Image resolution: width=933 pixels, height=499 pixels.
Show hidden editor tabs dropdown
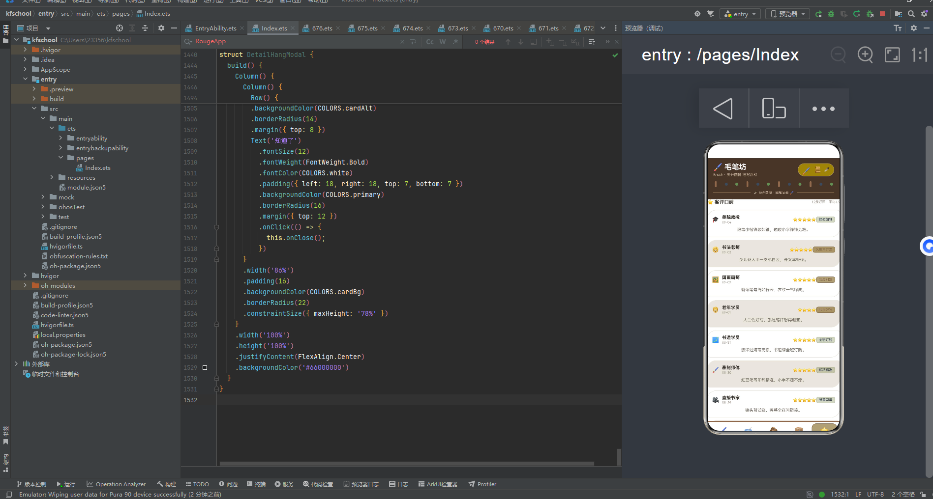(x=603, y=28)
